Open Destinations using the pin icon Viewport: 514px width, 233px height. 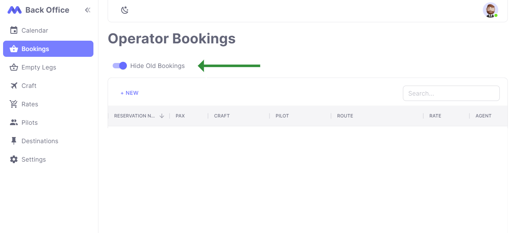point(14,141)
